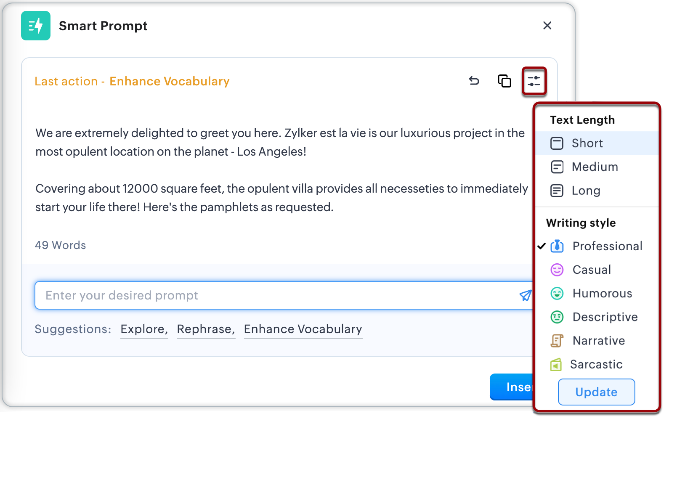685x477 pixels.
Task: Choose Medium text length
Action: tap(597, 167)
